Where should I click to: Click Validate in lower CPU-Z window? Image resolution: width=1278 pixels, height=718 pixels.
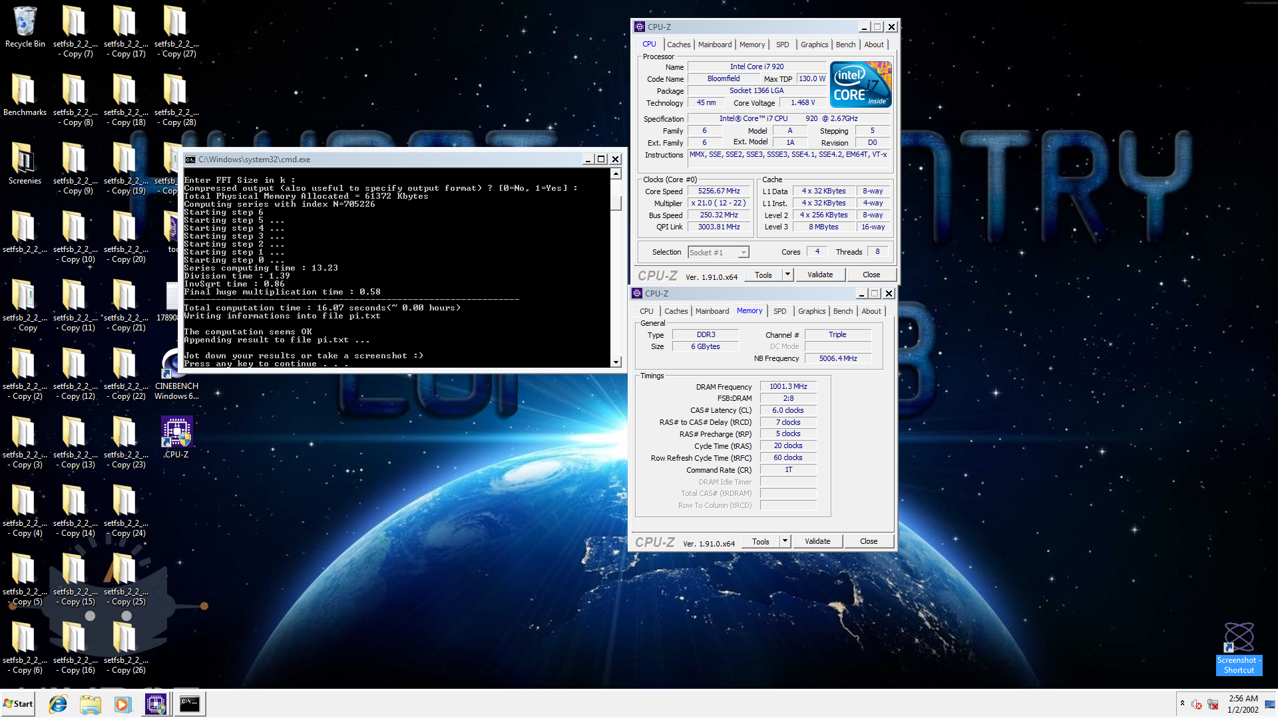[817, 541]
